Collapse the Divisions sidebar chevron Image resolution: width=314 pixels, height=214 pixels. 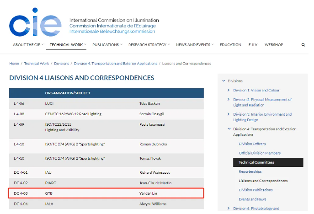(x=224, y=81)
